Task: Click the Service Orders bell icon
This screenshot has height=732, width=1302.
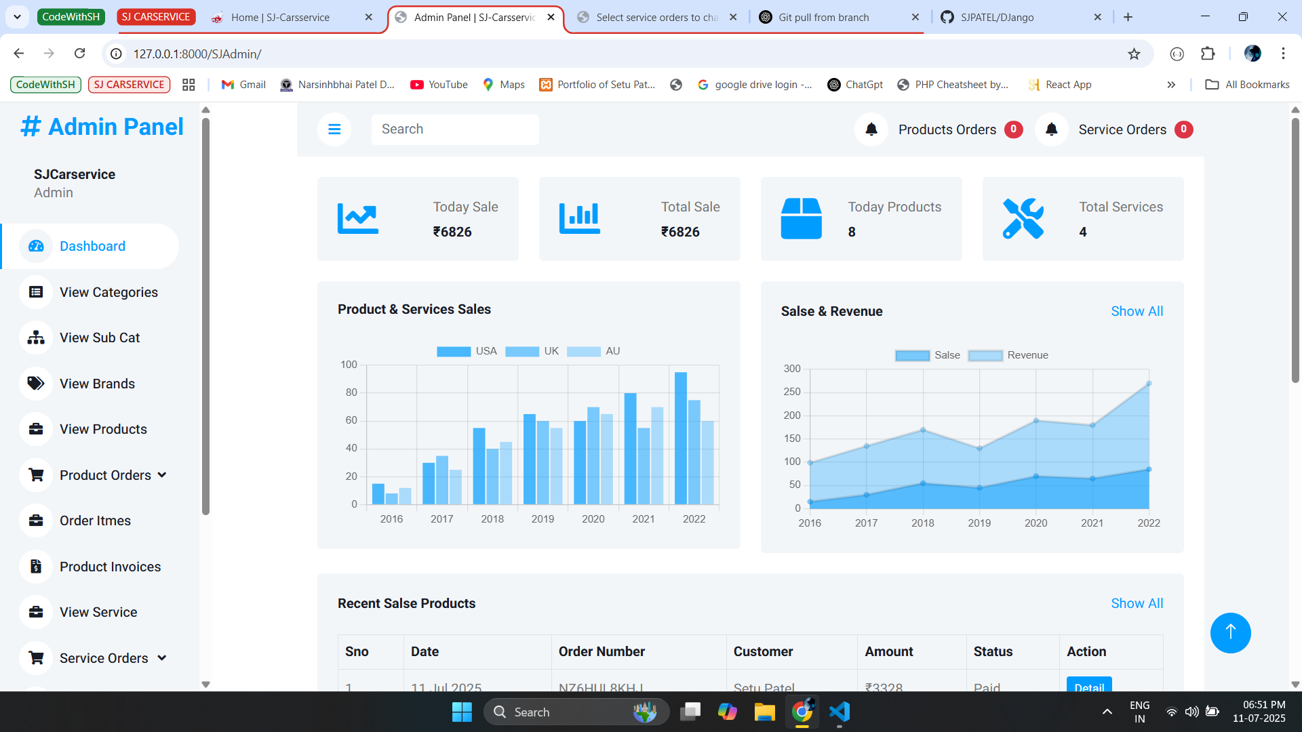Action: point(1051,129)
